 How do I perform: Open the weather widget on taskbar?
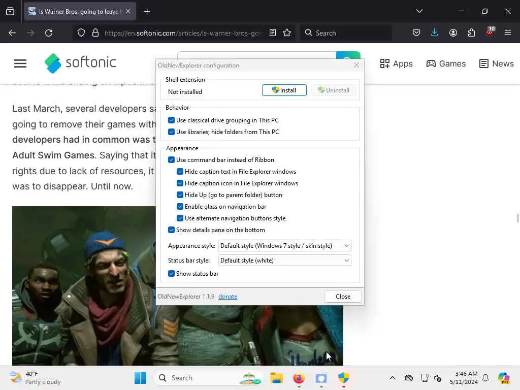[35, 378]
